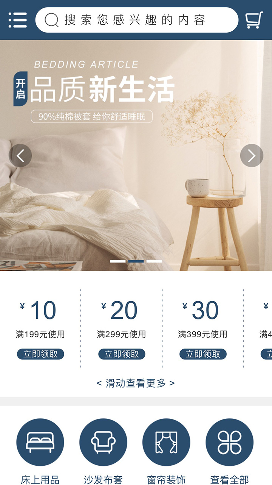Click the 滑动查看更多 link
272x485 pixels.
pyautogui.click(x=136, y=383)
